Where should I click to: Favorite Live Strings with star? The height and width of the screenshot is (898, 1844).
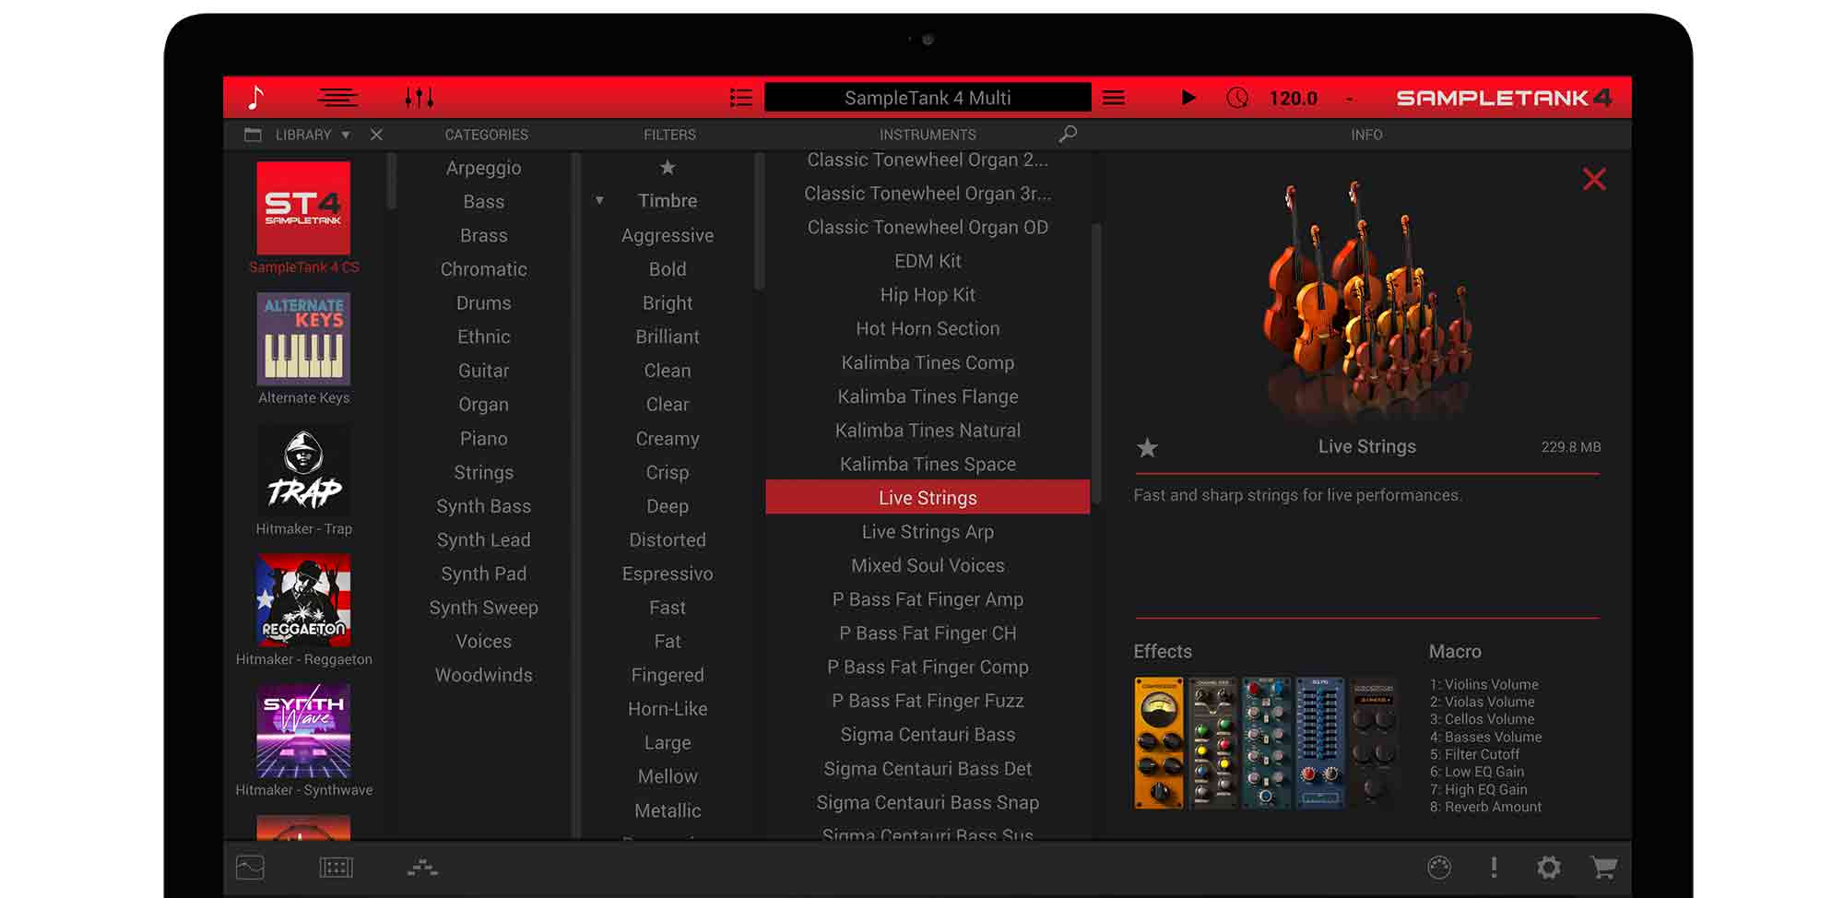click(1147, 448)
